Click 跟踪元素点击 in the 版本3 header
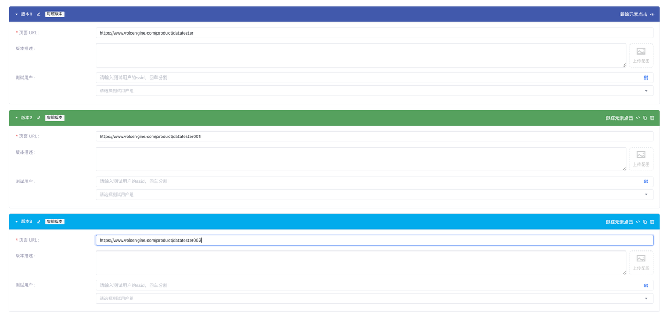This screenshot has height=316, width=672. 619,222
